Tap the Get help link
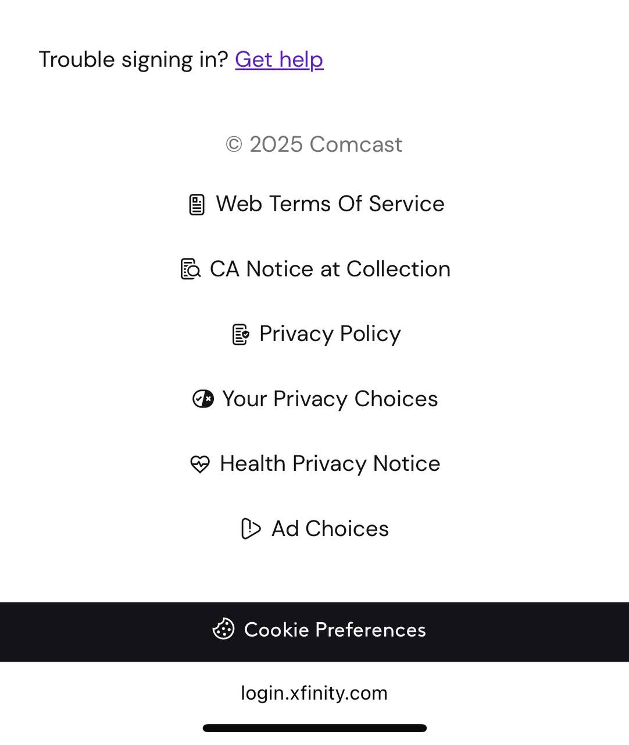 (279, 59)
